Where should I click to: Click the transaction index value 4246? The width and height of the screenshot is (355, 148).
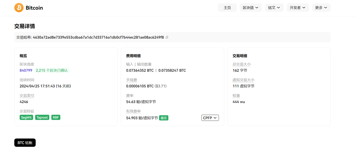(x=24, y=102)
